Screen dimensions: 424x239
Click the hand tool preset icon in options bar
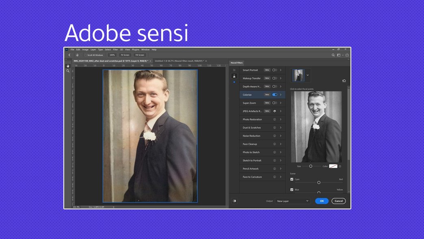coord(77,55)
